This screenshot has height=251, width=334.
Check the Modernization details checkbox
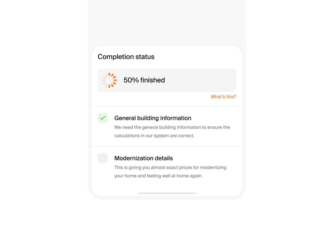102,158
